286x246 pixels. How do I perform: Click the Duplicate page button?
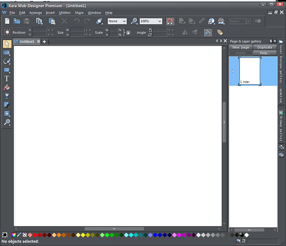265,47
